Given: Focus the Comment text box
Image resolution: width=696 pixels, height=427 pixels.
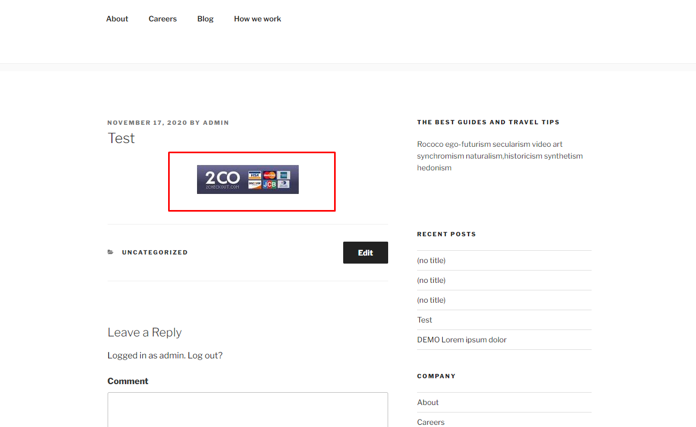Looking at the screenshot, I should [x=248, y=410].
